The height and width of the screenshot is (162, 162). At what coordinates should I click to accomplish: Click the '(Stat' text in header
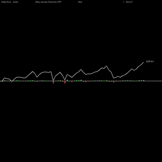point(80,2)
